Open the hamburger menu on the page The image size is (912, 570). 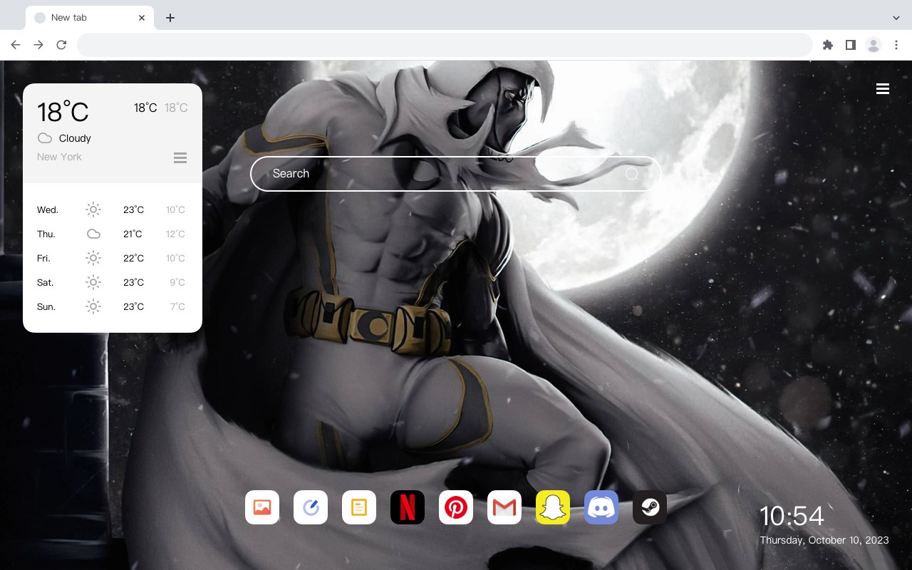pos(883,88)
